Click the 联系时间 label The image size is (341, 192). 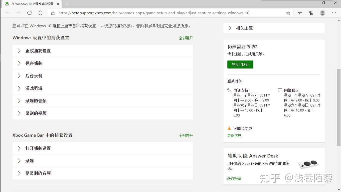pyautogui.click(x=235, y=81)
